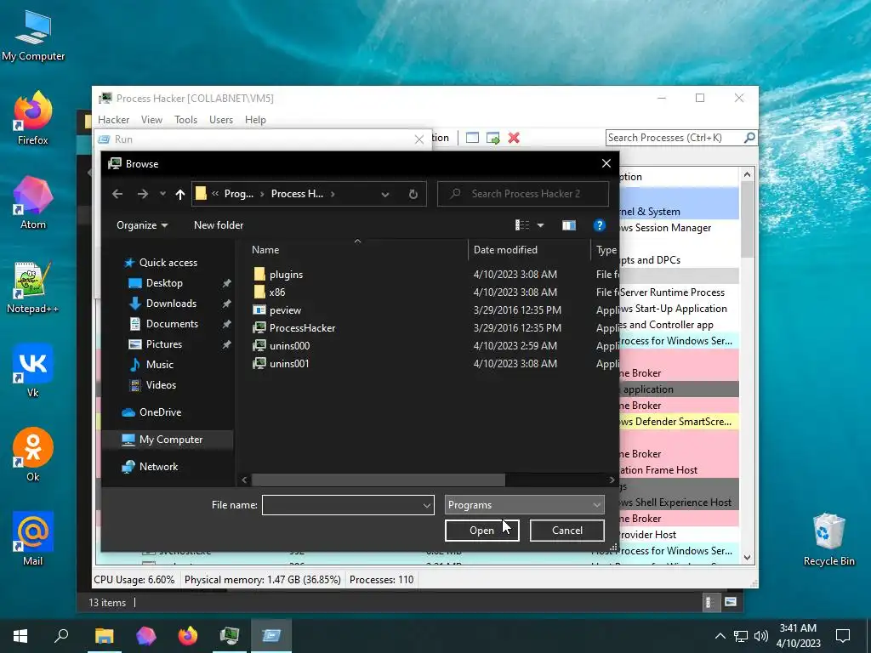Change the file view layout icon

click(x=522, y=224)
